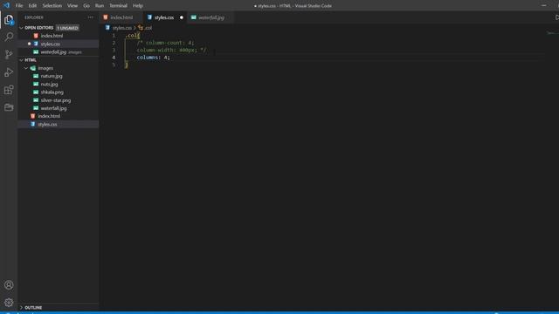Click styles.css in the breadcrumb path
The width and height of the screenshot is (559, 314).
pos(122,28)
